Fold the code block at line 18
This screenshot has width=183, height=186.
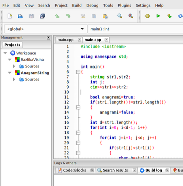click(78, 133)
